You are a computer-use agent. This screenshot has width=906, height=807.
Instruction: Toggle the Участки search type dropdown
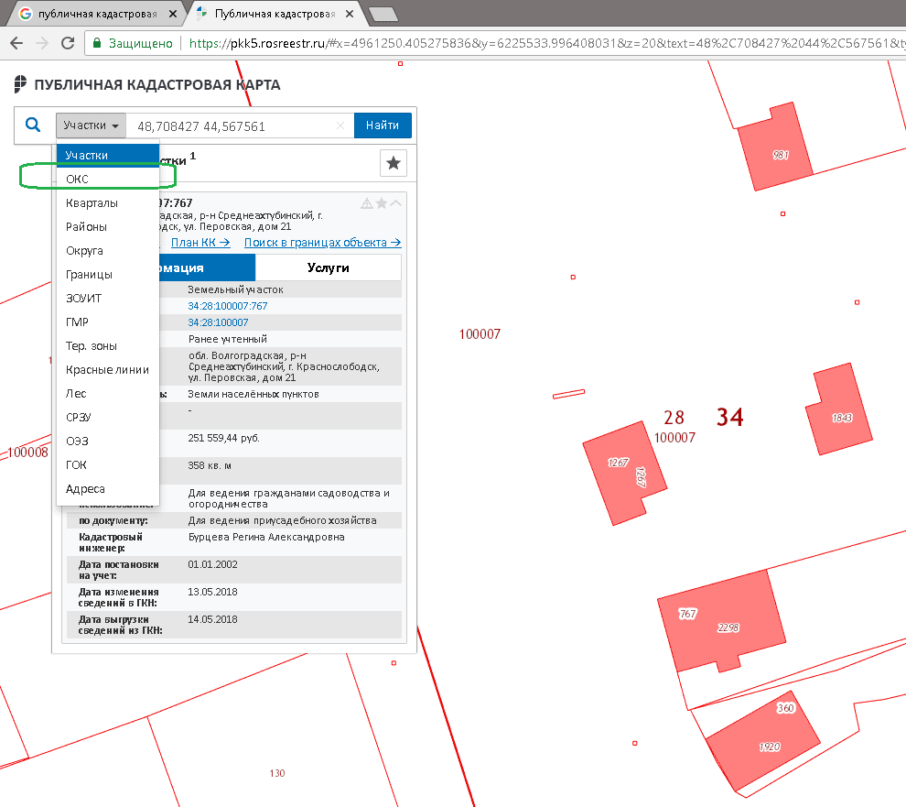(x=92, y=125)
